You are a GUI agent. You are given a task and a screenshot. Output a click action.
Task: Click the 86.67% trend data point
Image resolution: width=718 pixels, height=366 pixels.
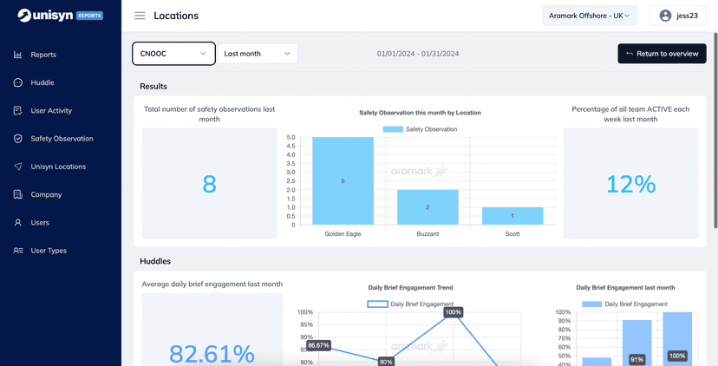click(x=319, y=345)
